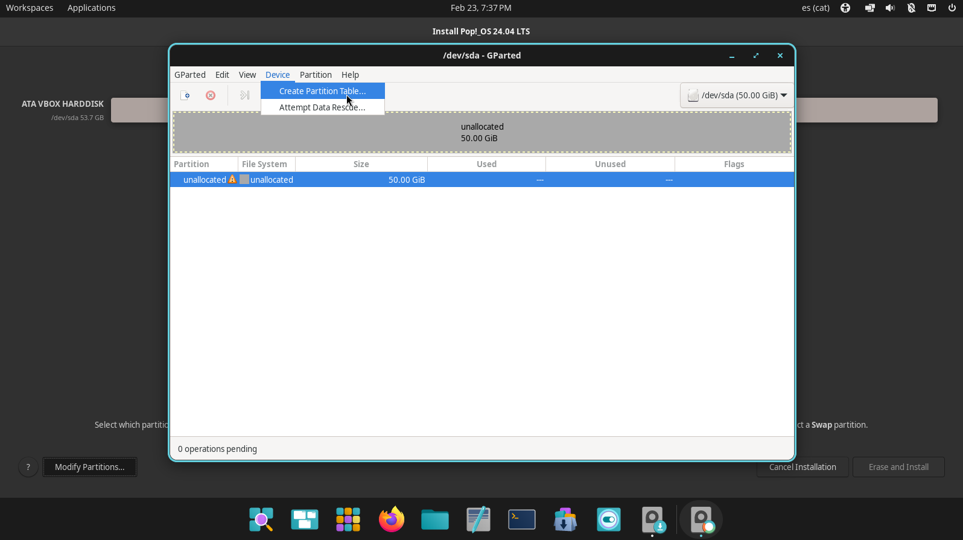Open the Files folder icon in the dock

click(x=435, y=519)
